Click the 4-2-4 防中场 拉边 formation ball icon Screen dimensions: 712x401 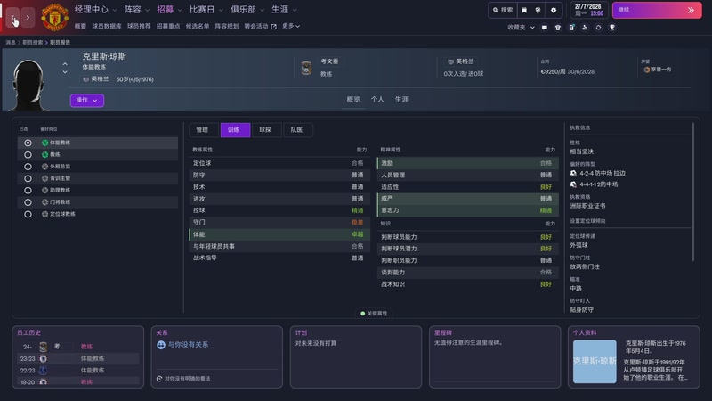click(x=573, y=173)
